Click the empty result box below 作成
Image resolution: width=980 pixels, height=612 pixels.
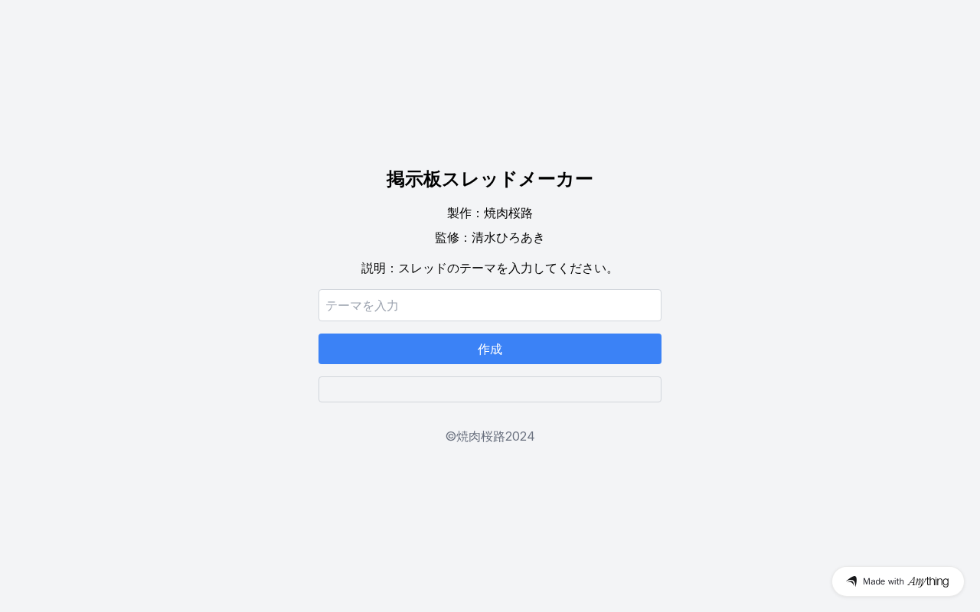(490, 389)
